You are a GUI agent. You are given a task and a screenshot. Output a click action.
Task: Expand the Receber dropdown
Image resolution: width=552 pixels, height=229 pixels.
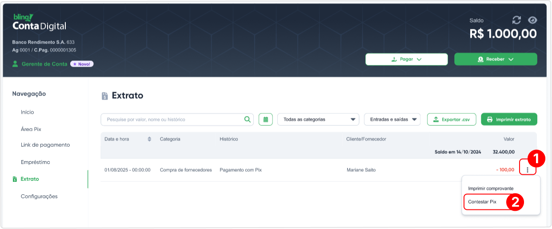coord(496,59)
